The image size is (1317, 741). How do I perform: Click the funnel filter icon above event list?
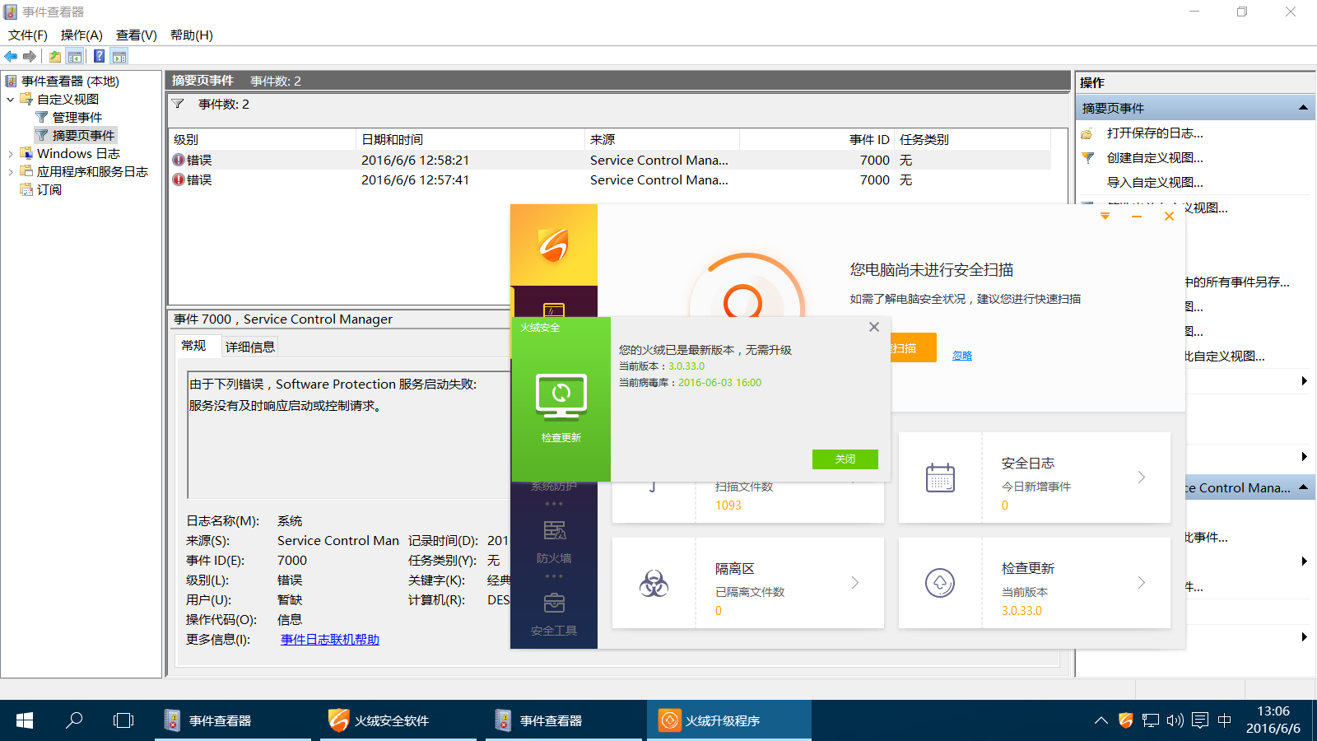pos(178,104)
